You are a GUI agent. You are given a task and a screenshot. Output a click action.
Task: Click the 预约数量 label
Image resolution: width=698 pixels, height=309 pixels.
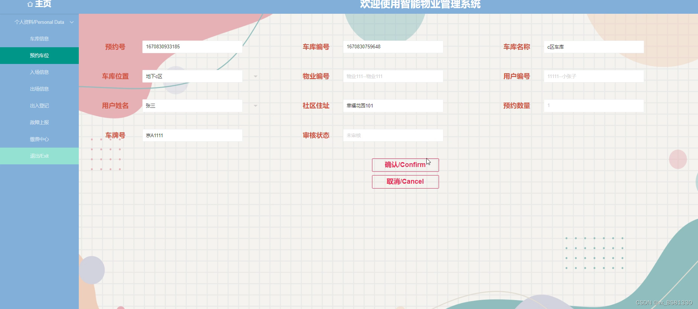[517, 106]
